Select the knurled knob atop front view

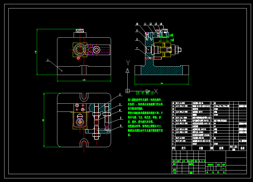(80, 31)
